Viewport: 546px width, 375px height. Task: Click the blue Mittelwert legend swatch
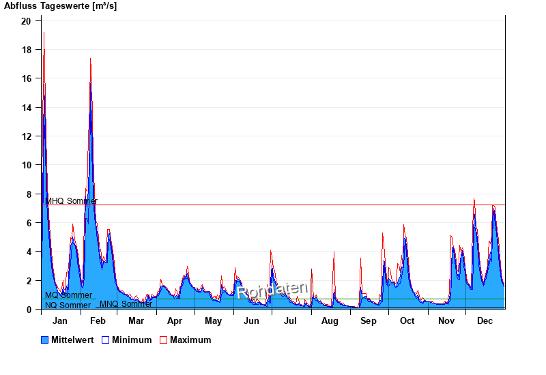point(45,340)
